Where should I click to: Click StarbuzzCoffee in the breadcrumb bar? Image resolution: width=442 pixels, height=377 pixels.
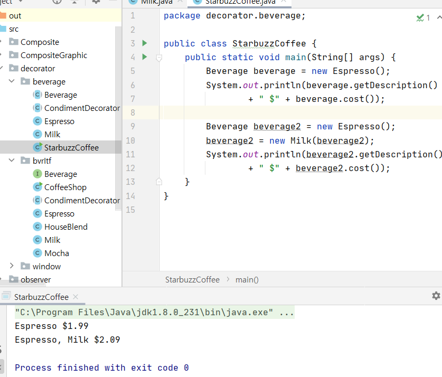(x=192, y=279)
